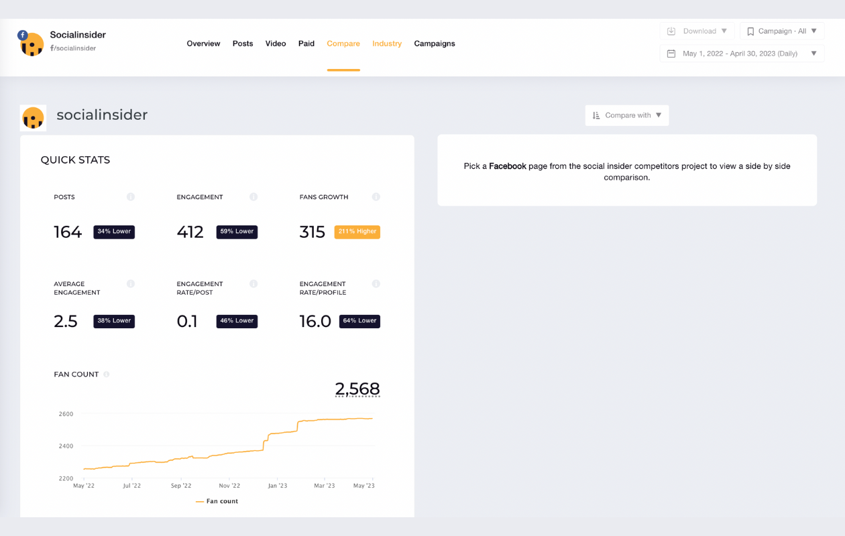Click the socialinsider page logo above Quick Stats
This screenshot has width=845, height=536.
tap(33, 118)
